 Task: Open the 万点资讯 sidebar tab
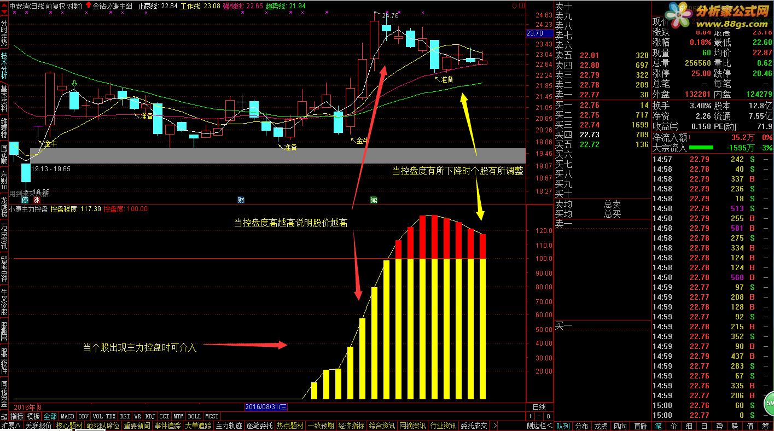pyautogui.click(x=4, y=236)
